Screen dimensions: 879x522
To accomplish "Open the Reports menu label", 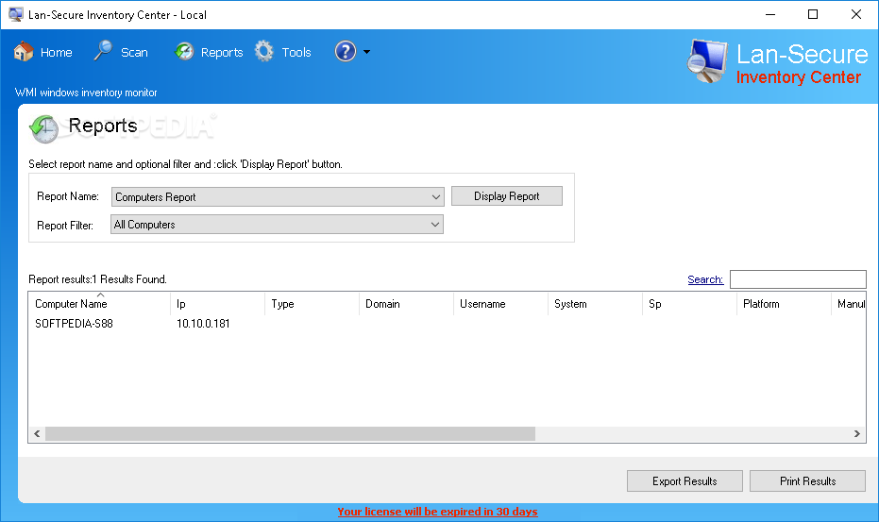I will tap(222, 53).
